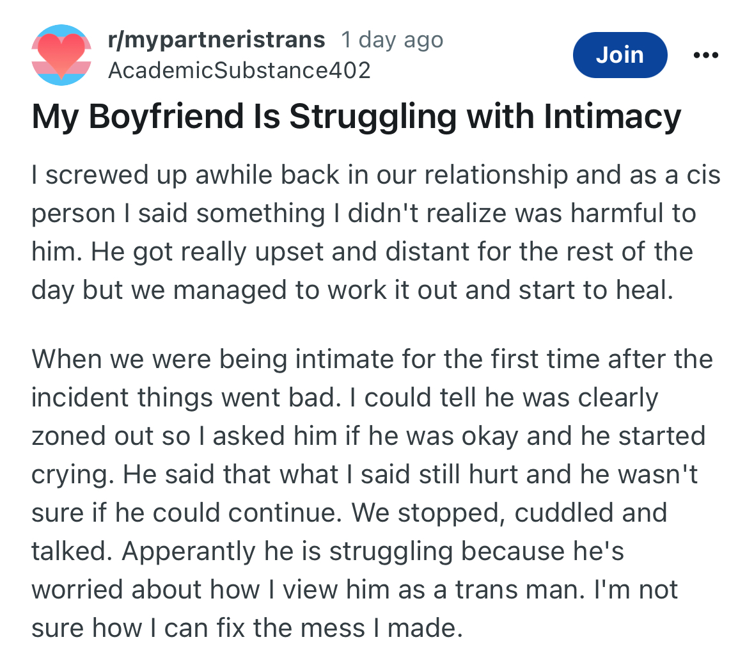The image size is (754, 667).
Task: Click the line beginning 'zoned out so I asked'
Action: [368, 437]
